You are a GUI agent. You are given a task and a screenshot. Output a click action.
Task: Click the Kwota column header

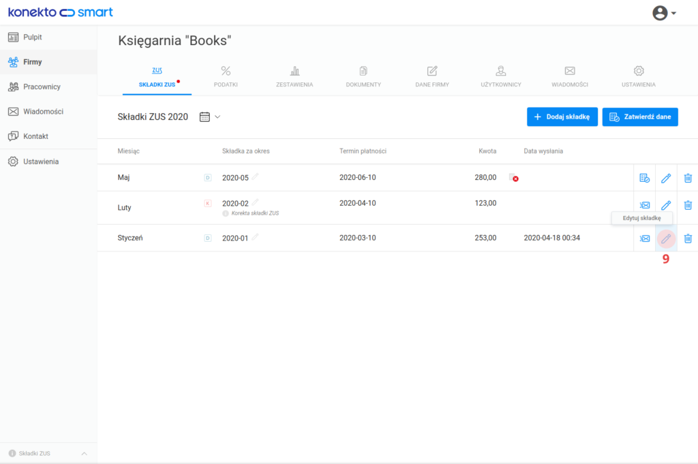pos(487,151)
